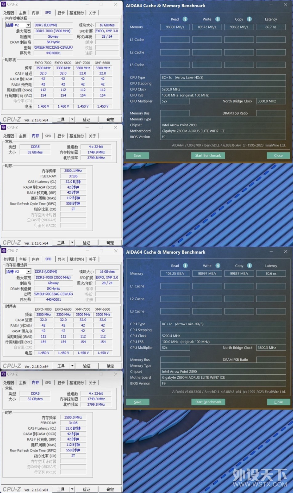Click 验证 button in the 3500.0 MHz memory window
The image size is (293, 493).
tap(86, 489)
